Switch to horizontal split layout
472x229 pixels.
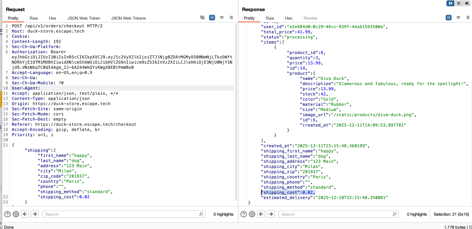pos(459,3)
